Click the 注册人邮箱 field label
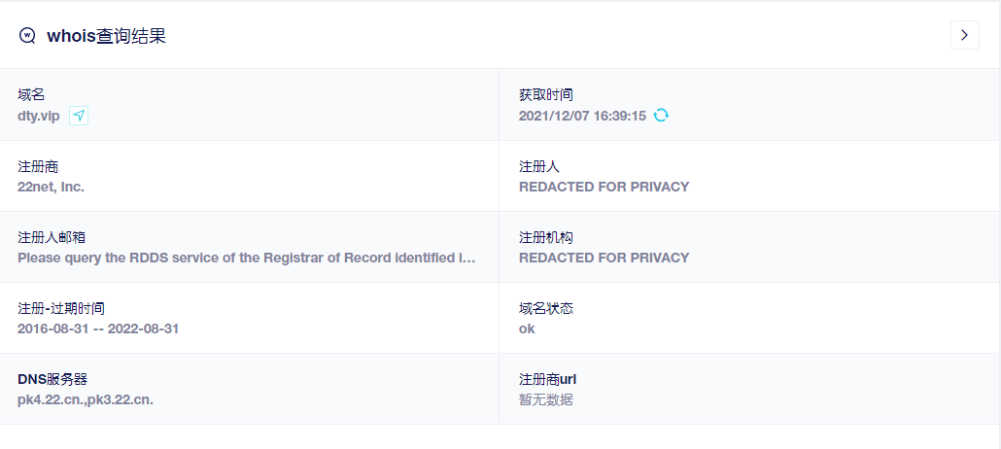Viewport: 1001px width, 449px height. coord(51,237)
